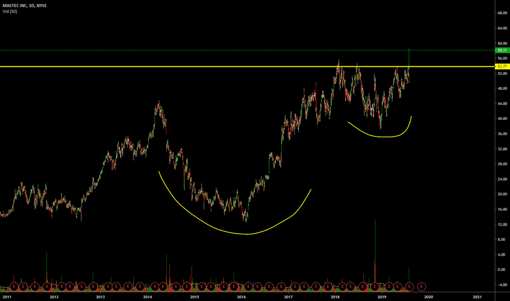
Task: Click the 28.00 price axis label
Action: point(502,164)
